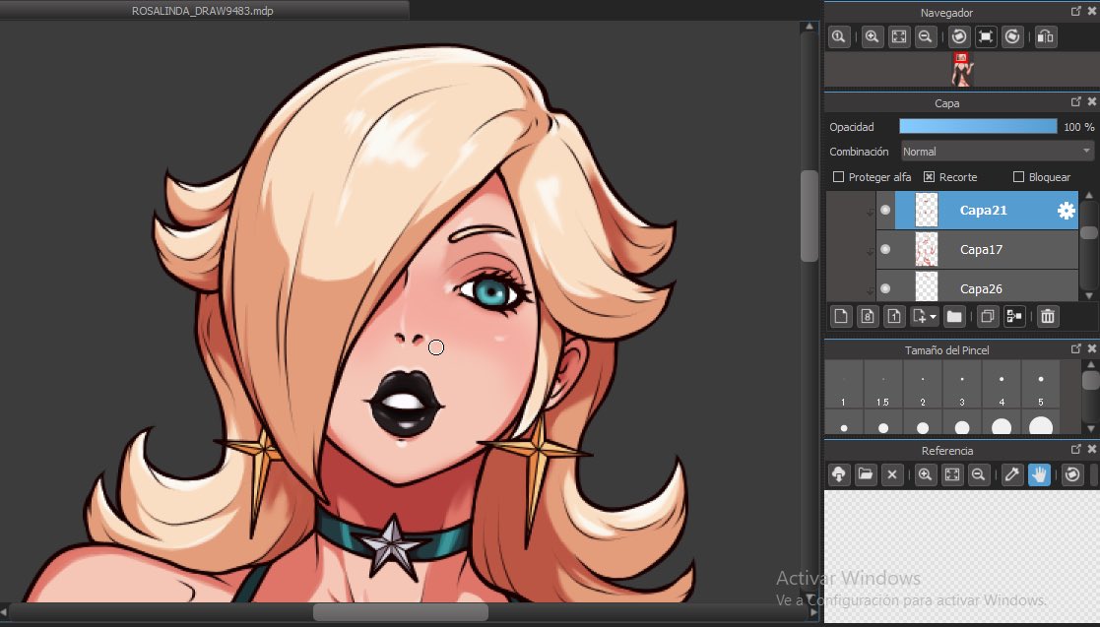1100x627 pixels.
Task: Click the 100% zoom magnifier in Navegador
Action: [839, 37]
